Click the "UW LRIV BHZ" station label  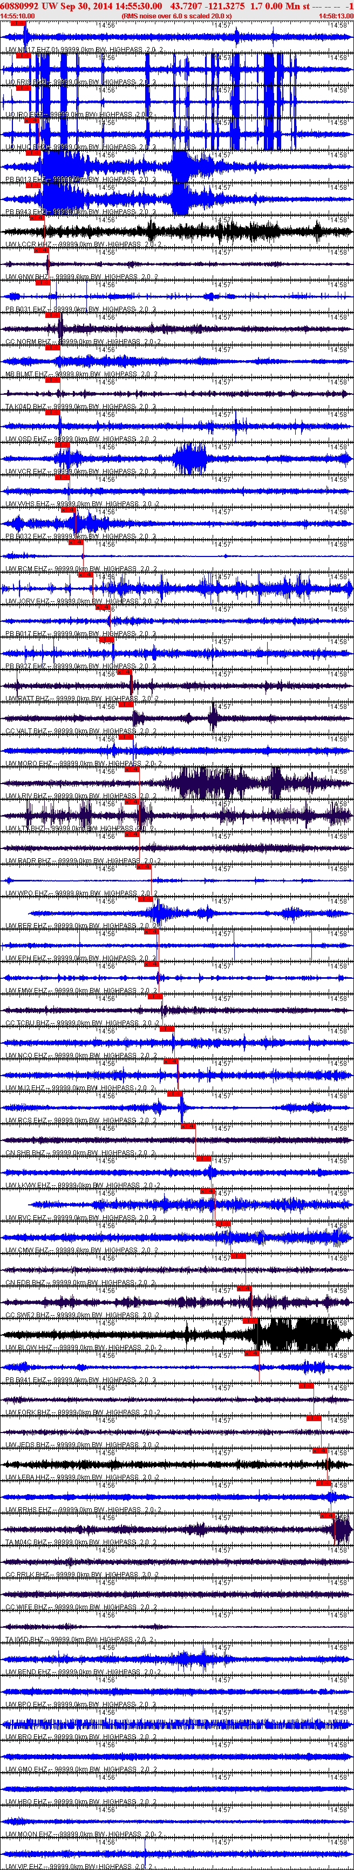coord(27,797)
